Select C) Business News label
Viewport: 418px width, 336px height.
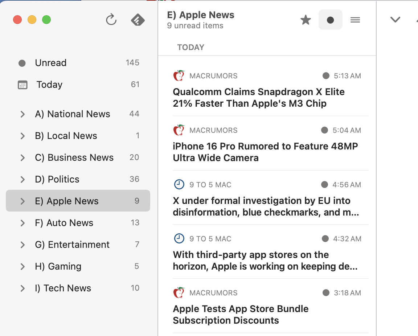pyautogui.click(x=74, y=157)
